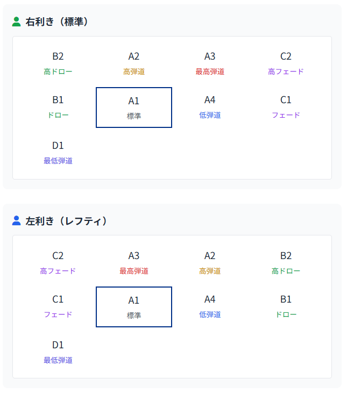The height and width of the screenshot is (394, 347).
Task: Click highlighted A1 標準 in left-handed chart
Action: pyautogui.click(x=134, y=307)
